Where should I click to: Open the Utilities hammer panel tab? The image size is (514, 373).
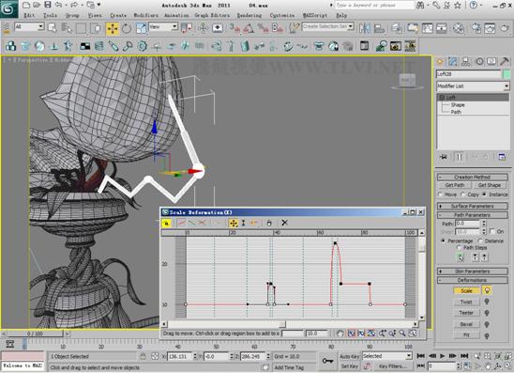pos(505,61)
